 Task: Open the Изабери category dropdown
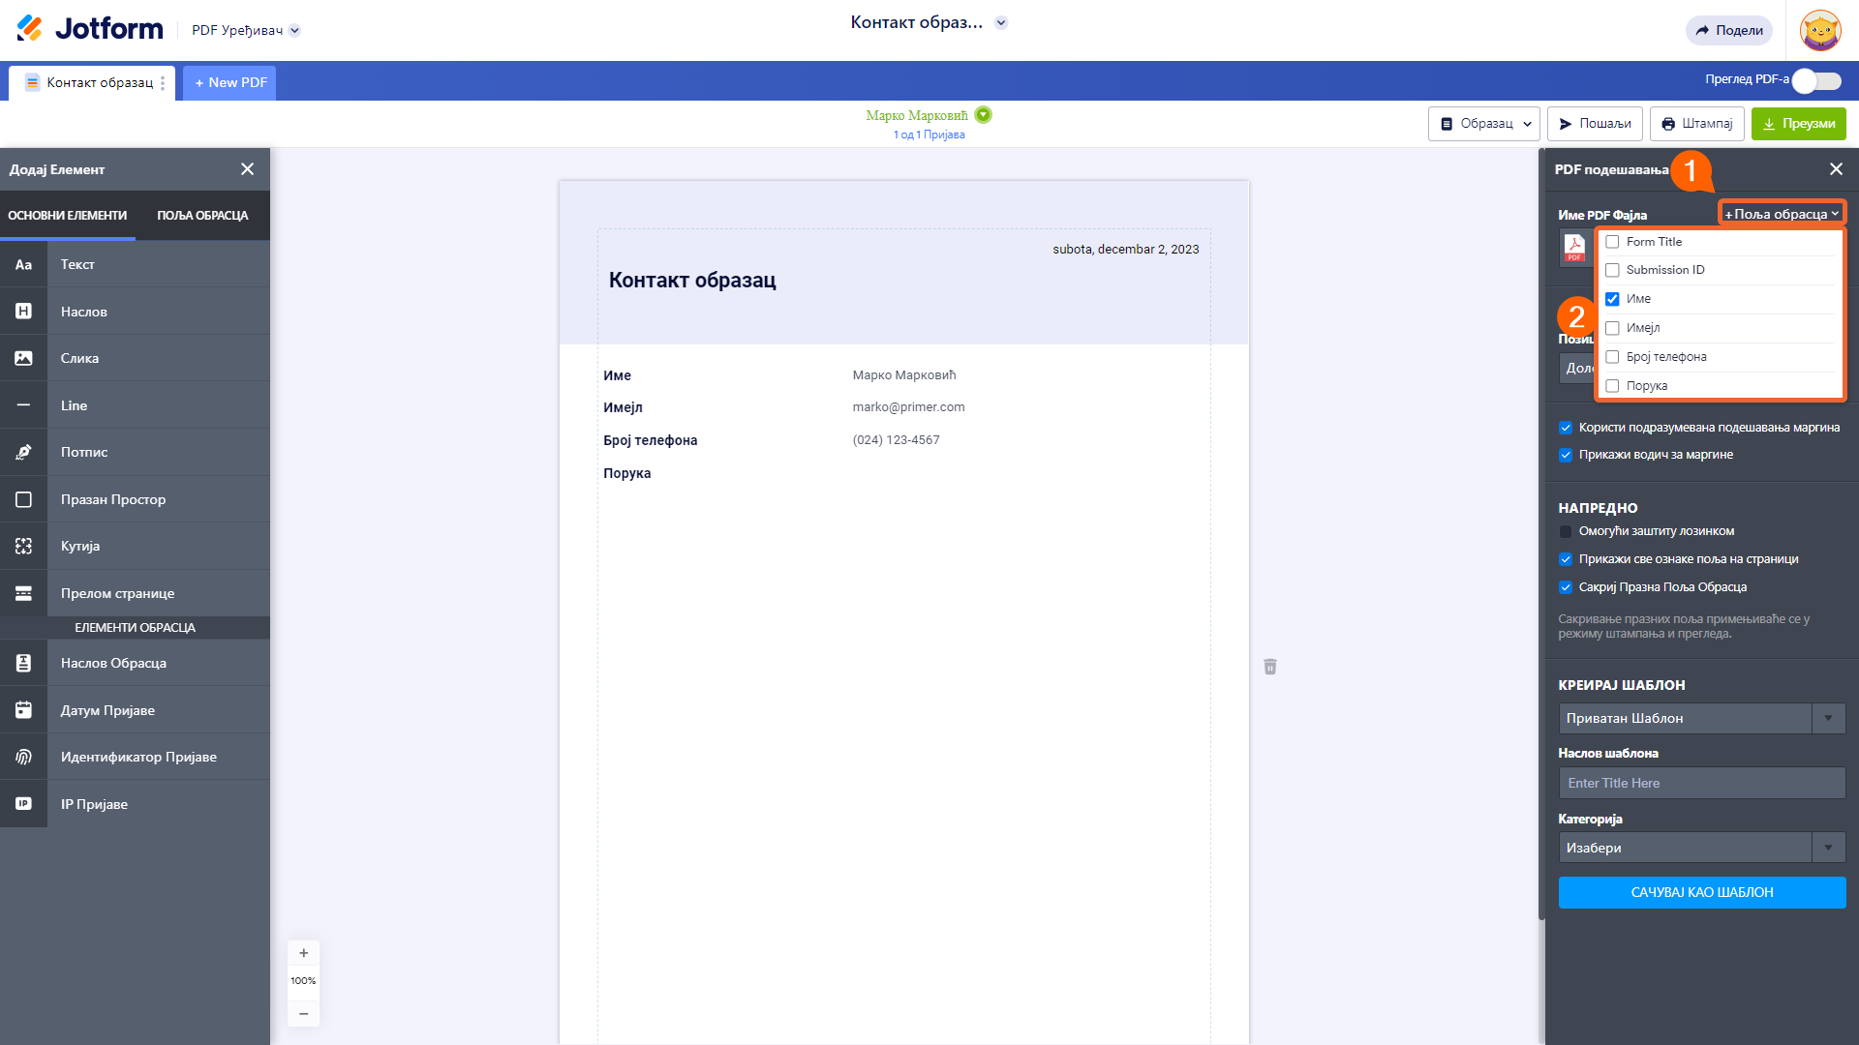click(x=1701, y=848)
